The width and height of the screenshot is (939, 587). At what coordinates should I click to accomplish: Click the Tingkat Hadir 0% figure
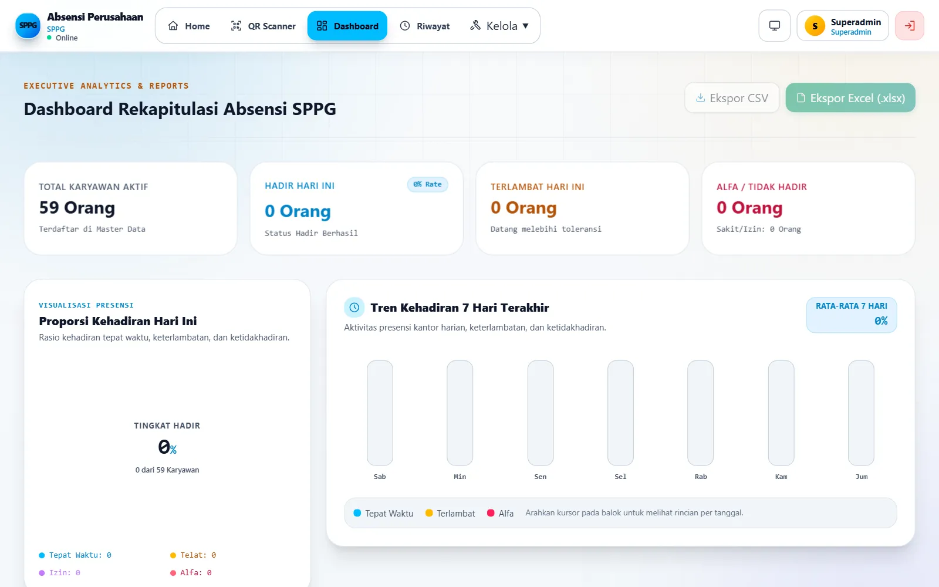pos(167,448)
